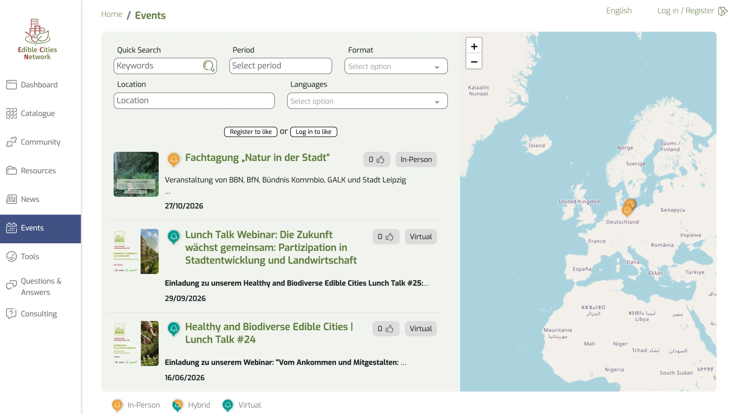The width and height of the screenshot is (737, 414).
Task: Click the Location input field
Action: pos(194,101)
